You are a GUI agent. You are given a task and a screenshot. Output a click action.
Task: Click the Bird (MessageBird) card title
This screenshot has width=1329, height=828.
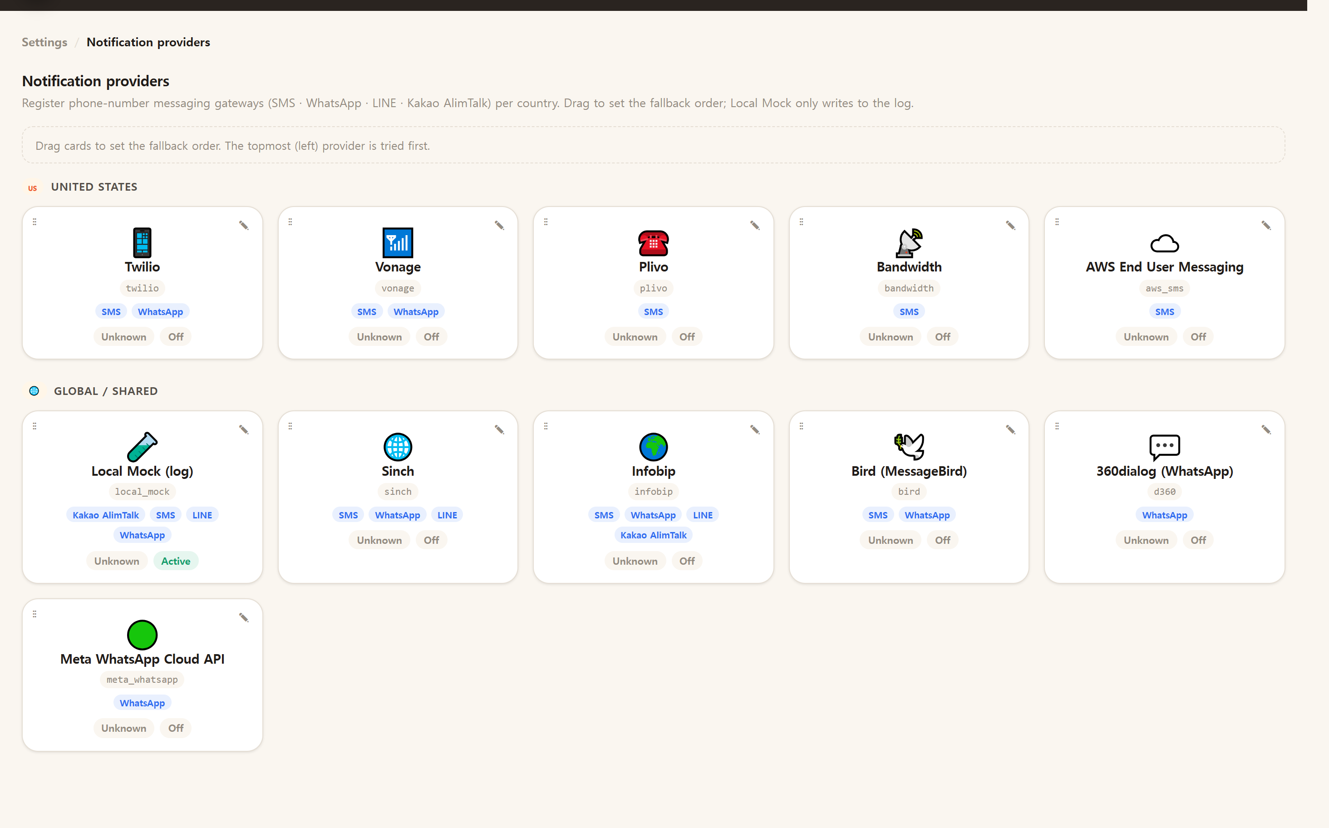pos(909,471)
